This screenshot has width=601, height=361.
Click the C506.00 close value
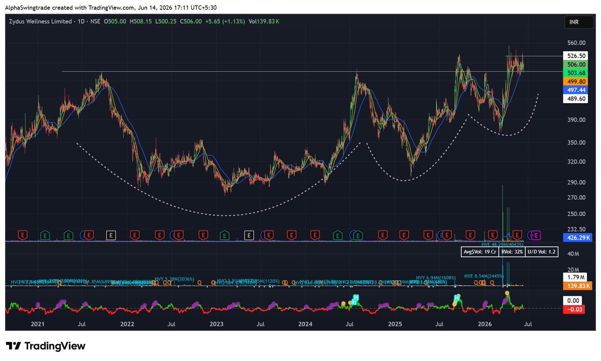click(x=190, y=22)
